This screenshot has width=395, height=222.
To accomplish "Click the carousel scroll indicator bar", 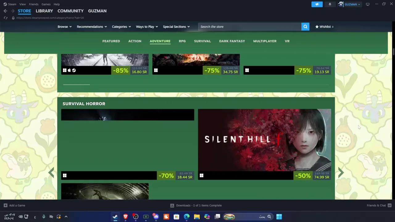I will click(77, 84).
